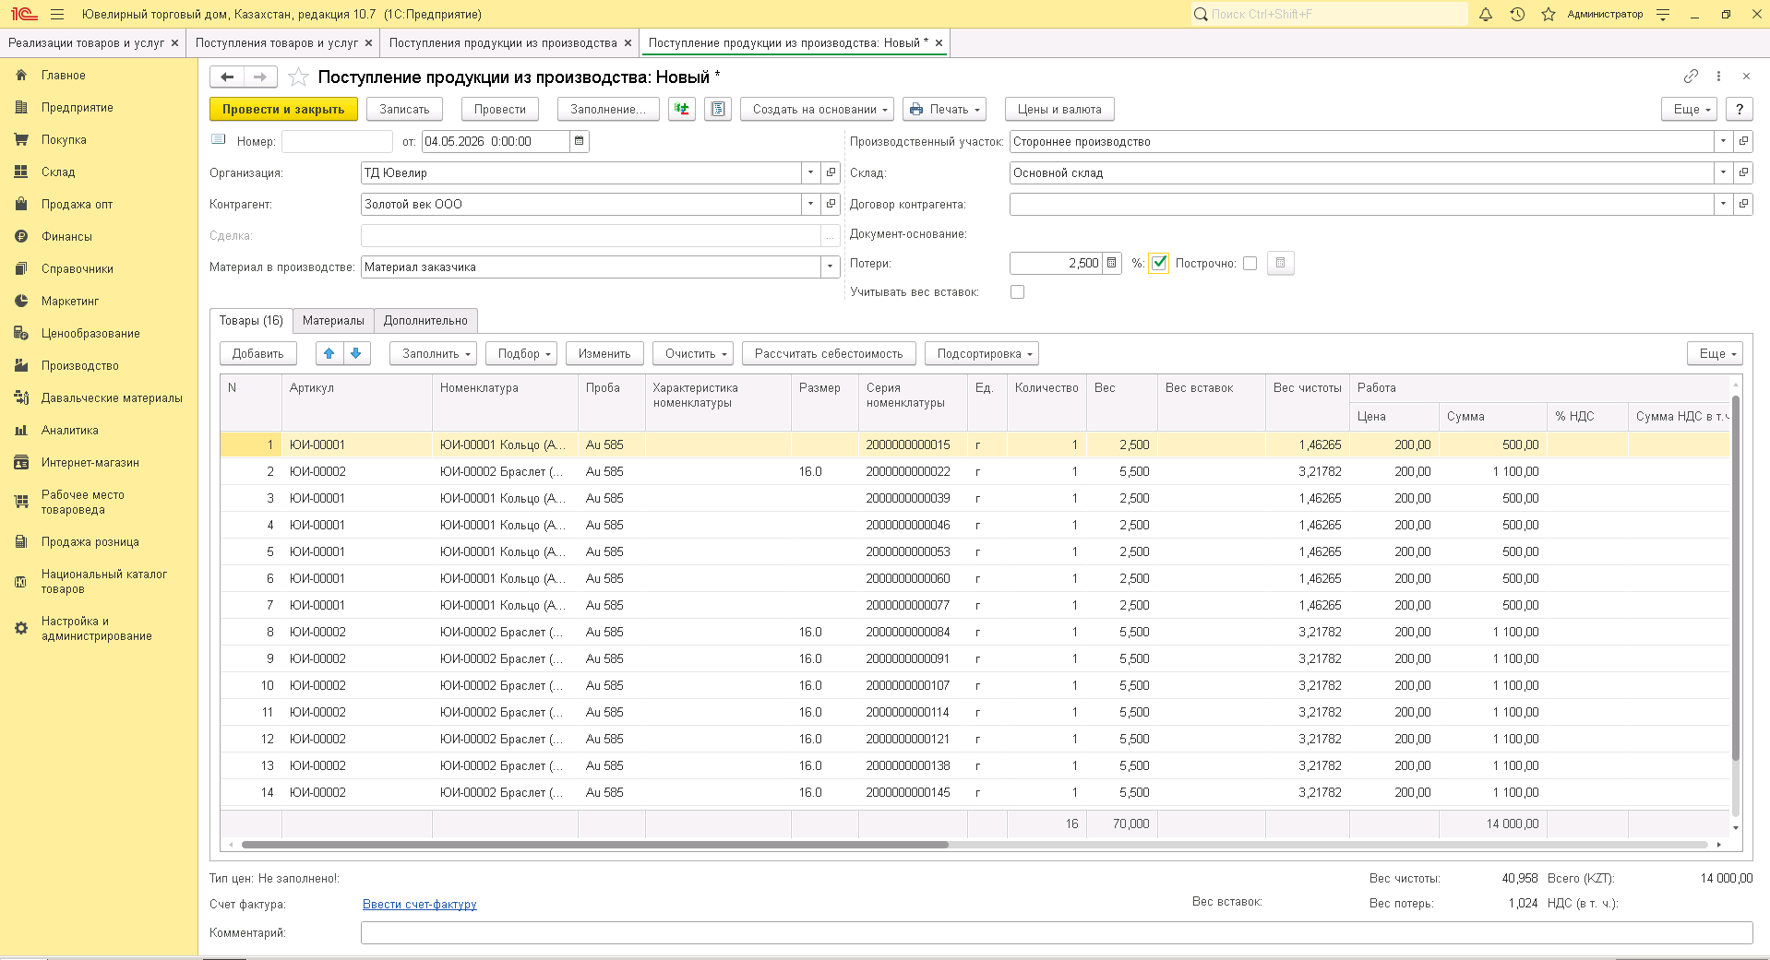
Task: Uncheck the % losses checkbox
Action: pos(1159,263)
